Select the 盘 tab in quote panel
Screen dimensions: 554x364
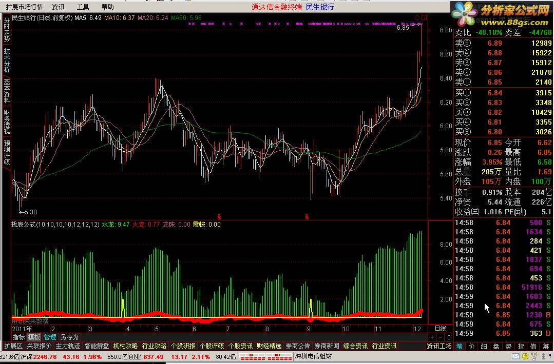[x=496, y=347]
